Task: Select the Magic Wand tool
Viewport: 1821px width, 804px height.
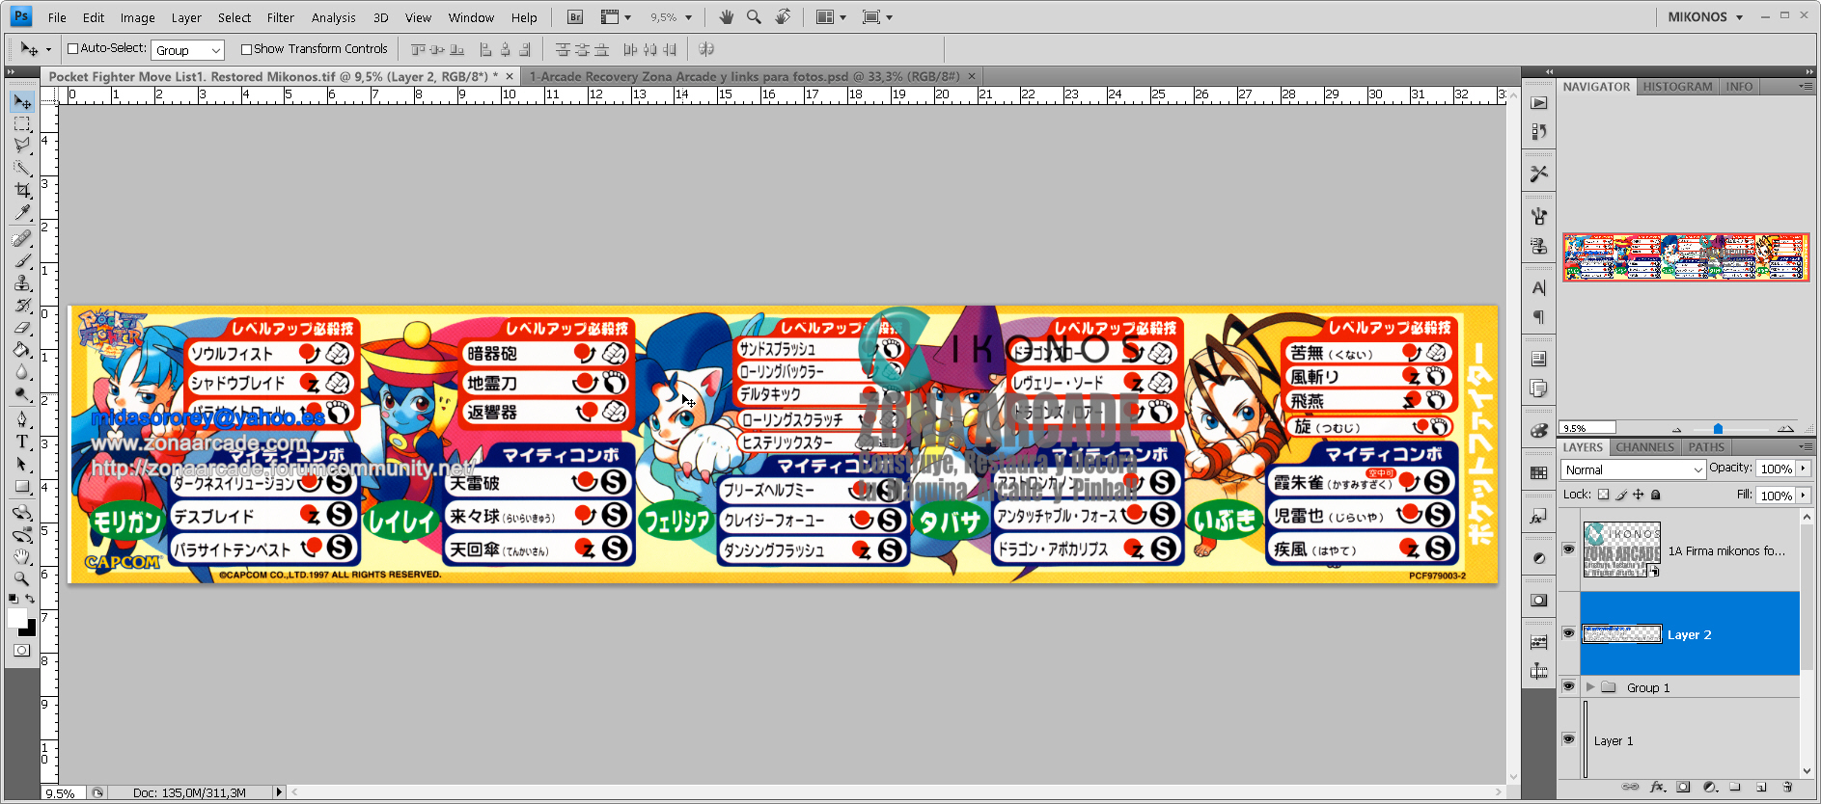Action: click(22, 168)
